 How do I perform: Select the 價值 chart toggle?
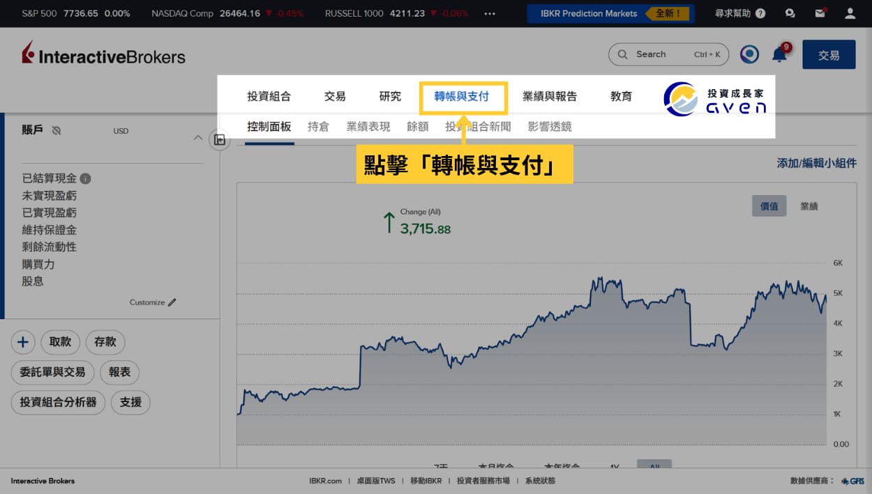tap(769, 206)
